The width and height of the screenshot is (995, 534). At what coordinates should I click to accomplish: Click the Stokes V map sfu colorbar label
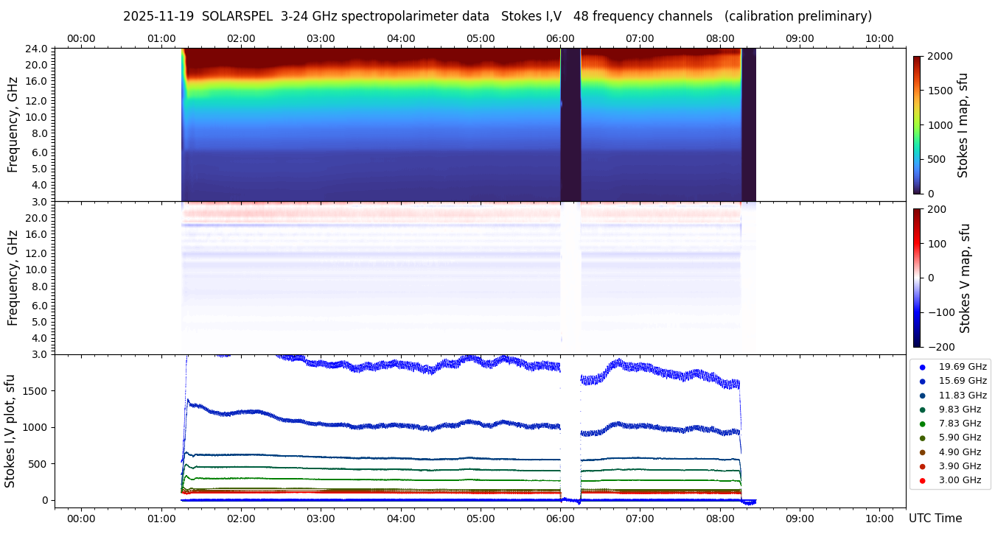point(965,278)
